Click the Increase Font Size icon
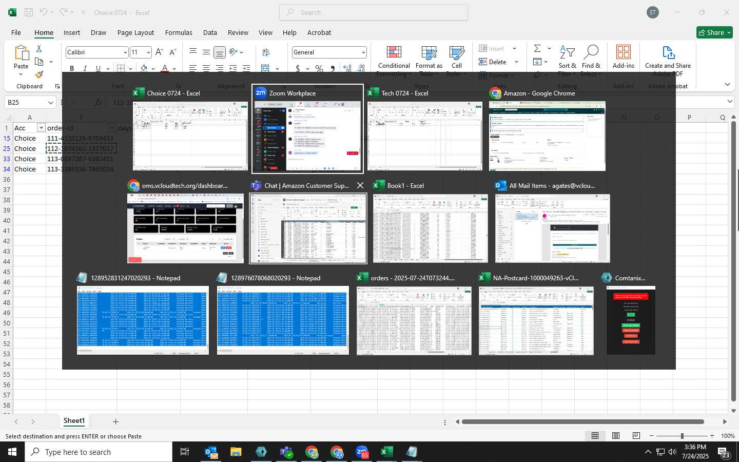Screen dimensions: 739x462 pyautogui.click(x=159, y=52)
